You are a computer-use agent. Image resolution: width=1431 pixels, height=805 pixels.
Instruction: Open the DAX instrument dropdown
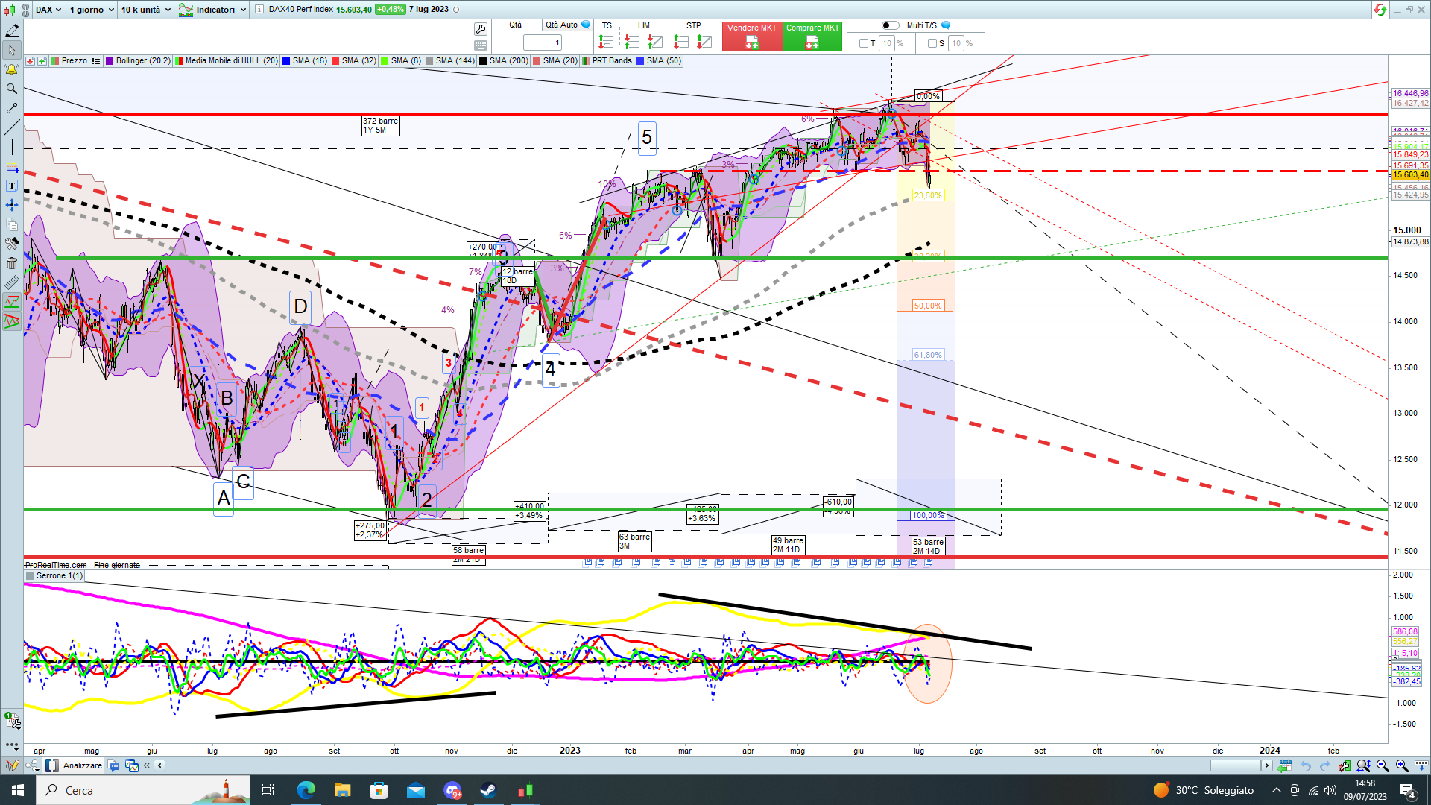[48, 10]
